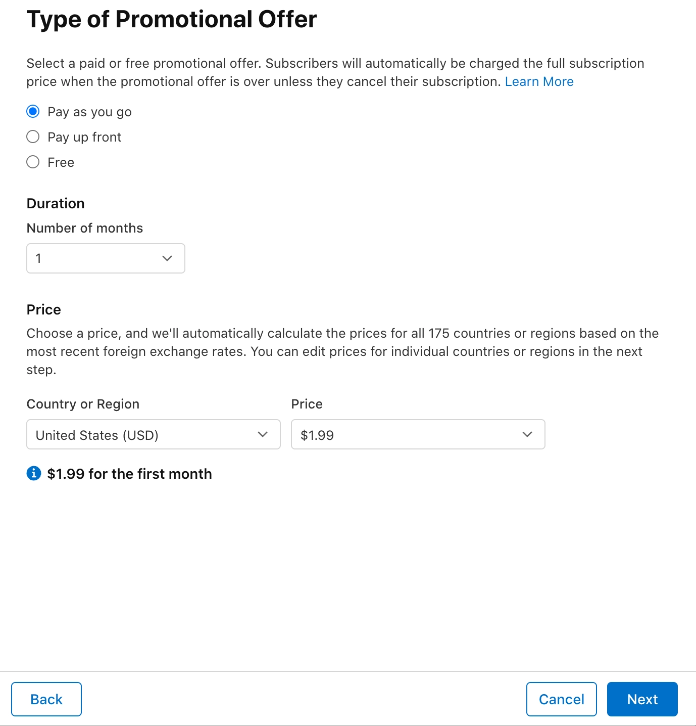Select the Free promotional offer option

(32, 162)
